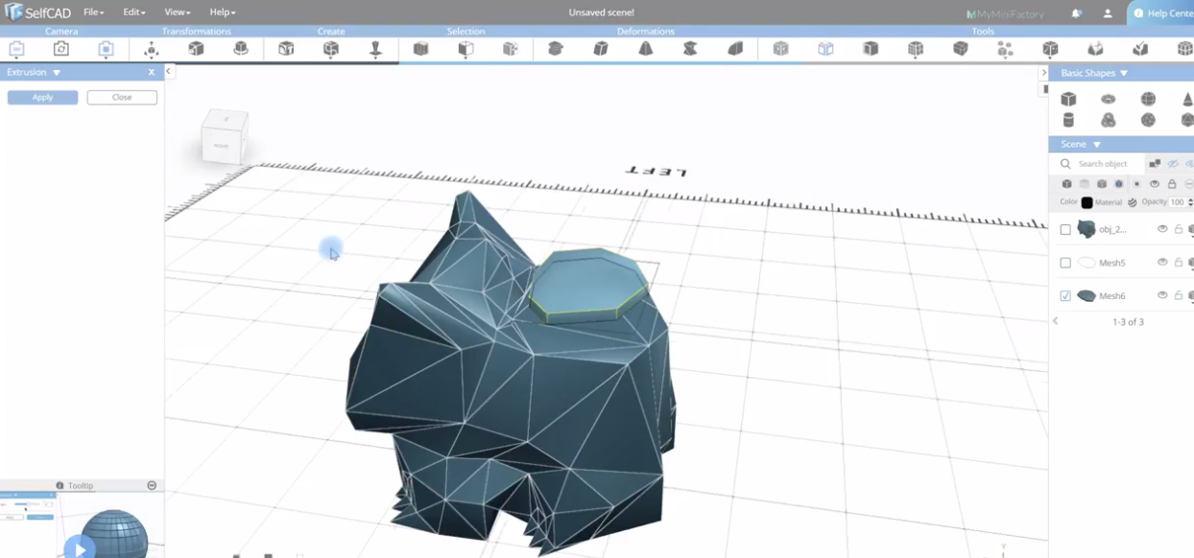1194x558 pixels.
Task: Select the cone-shaped Taper deformation icon
Action: pos(645,49)
